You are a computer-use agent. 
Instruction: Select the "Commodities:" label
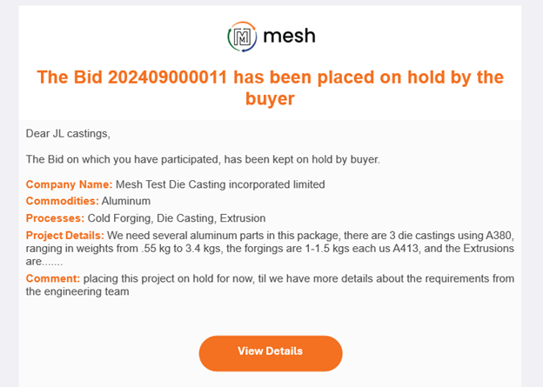click(64, 201)
